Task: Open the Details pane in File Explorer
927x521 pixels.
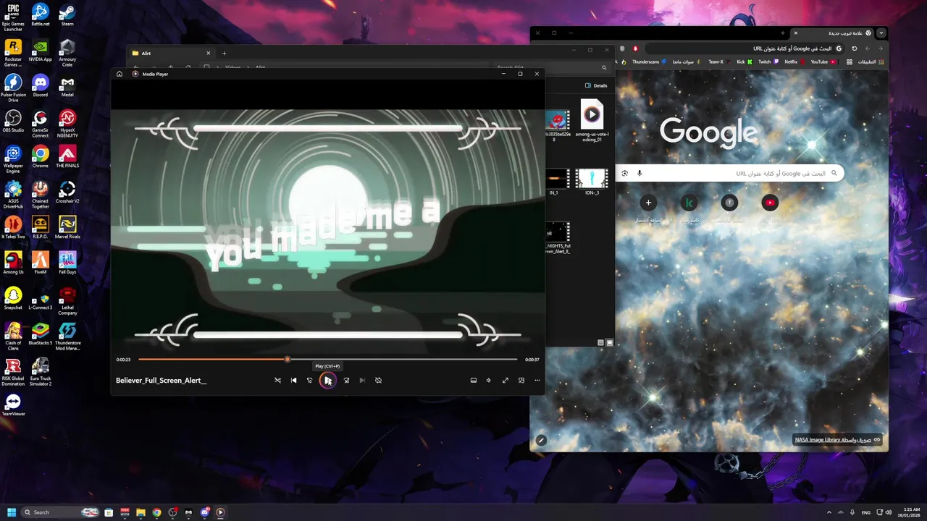Action: [596, 85]
